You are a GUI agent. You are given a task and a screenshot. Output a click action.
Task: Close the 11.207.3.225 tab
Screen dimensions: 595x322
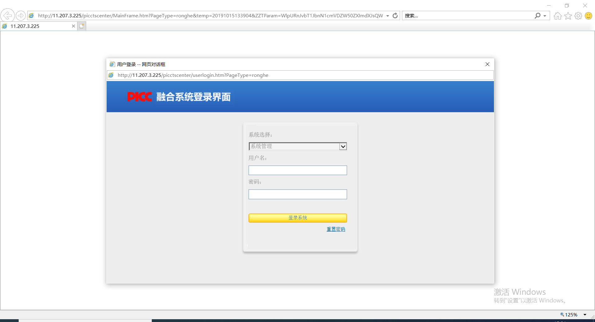[x=73, y=26]
